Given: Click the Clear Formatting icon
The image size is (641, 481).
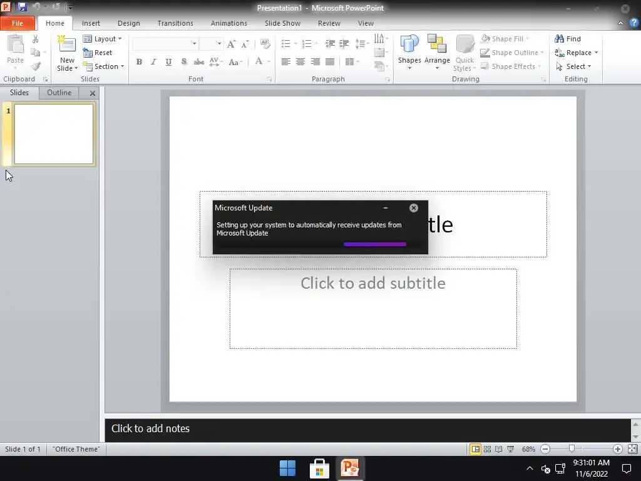Looking at the screenshot, I should 265,44.
